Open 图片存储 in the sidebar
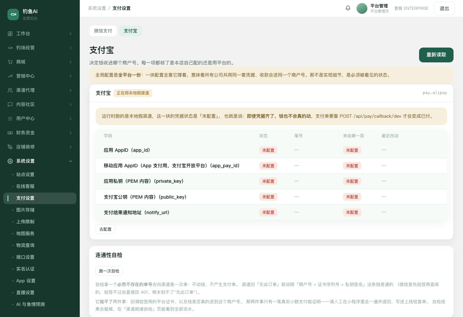The width and height of the screenshot is (463, 317). (40, 210)
